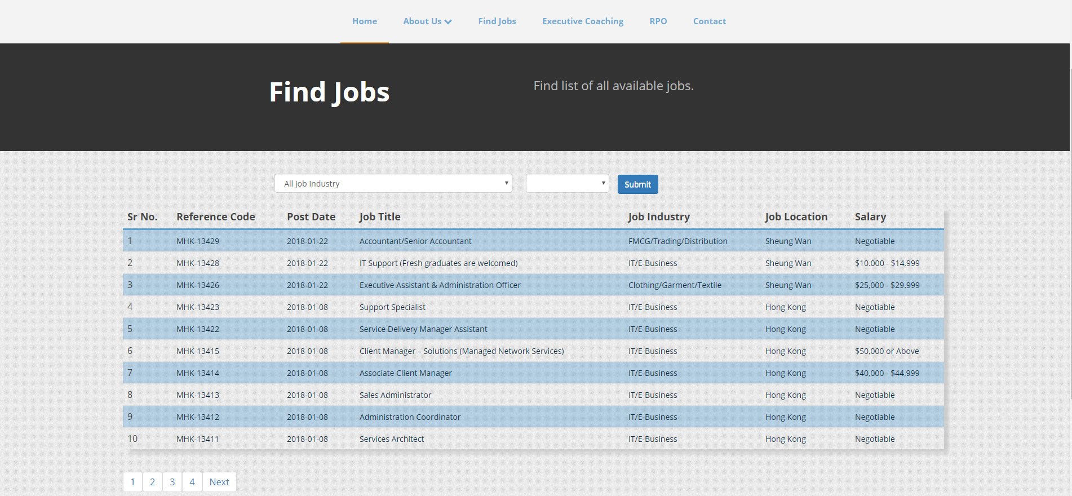The height and width of the screenshot is (496, 1072).
Task: Open the empty dropdown beside Submit
Action: pos(567,183)
